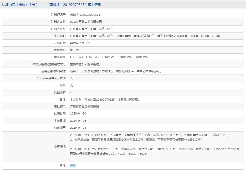Click the 批准日期 label
Viewport: 246px width, 172px height.
60,114
